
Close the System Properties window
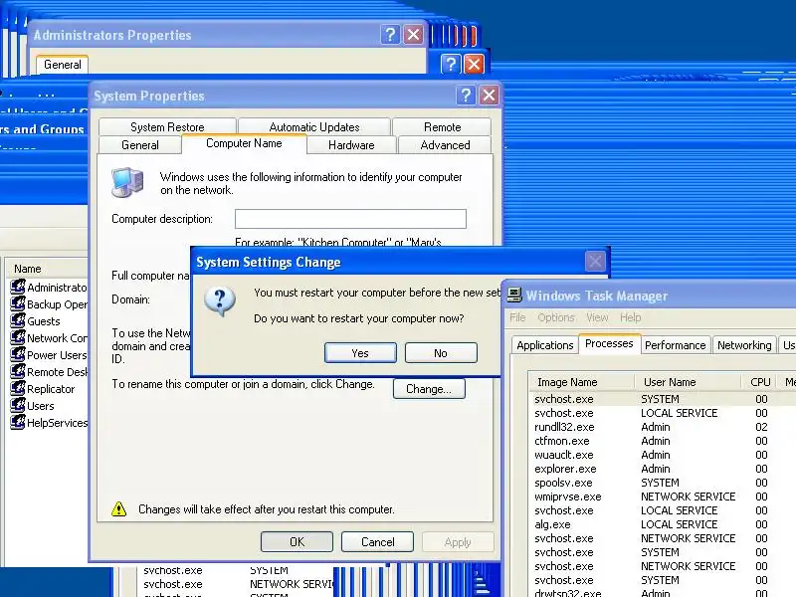pyautogui.click(x=489, y=95)
